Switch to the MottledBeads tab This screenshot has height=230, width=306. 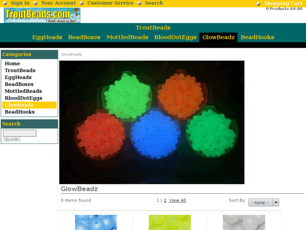coord(127,37)
